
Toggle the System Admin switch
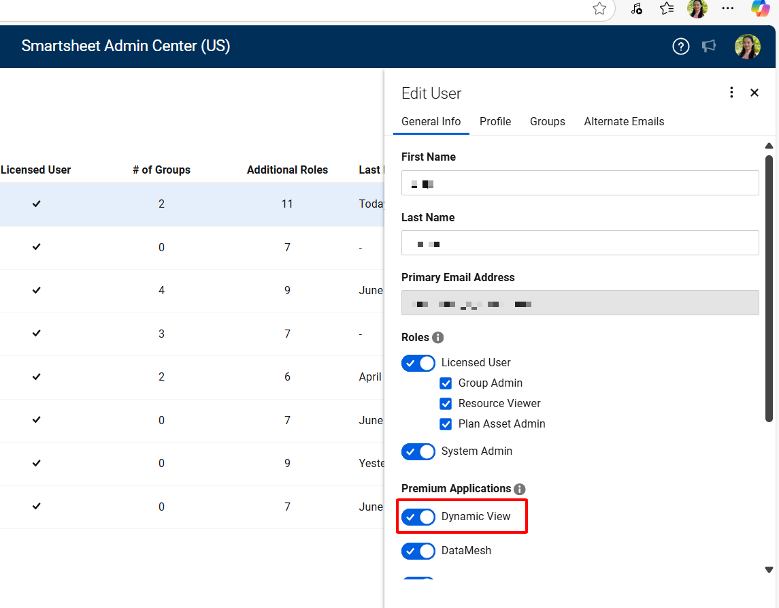(418, 451)
